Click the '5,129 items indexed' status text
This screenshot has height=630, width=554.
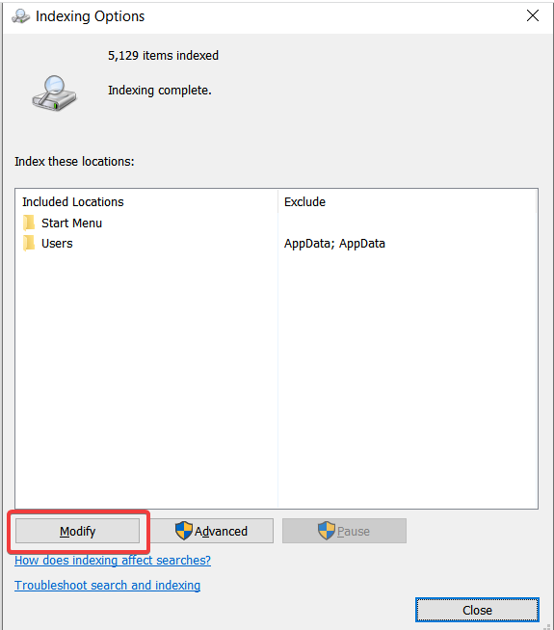tap(163, 56)
